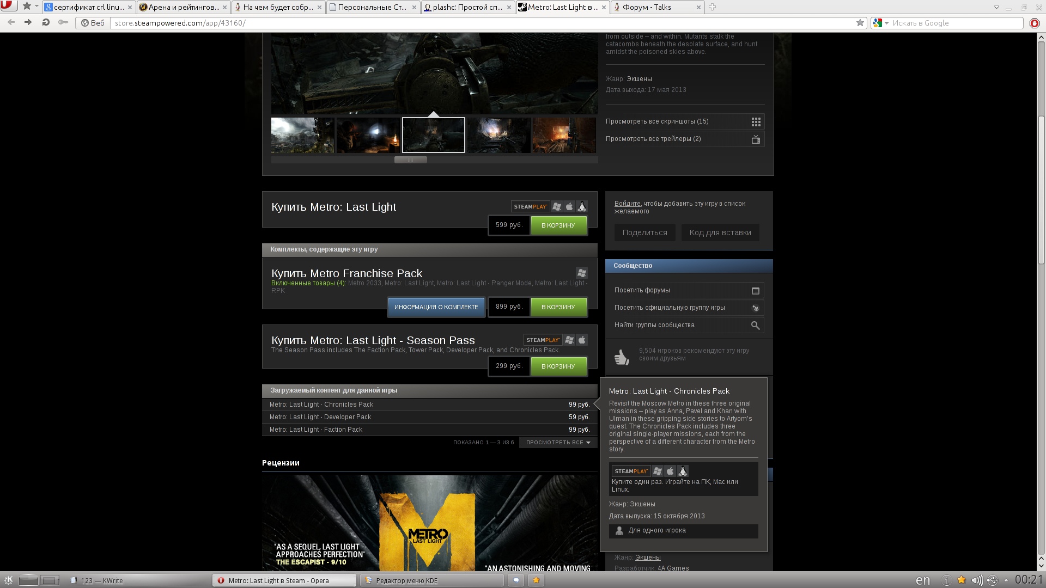Click SteamPlay badge in Metro: Last Light purchase box
This screenshot has width=1046, height=588.
point(530,207)
